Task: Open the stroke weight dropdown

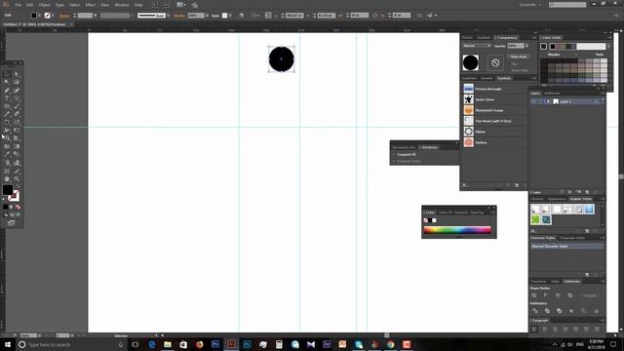Action: [x=96, y=16]
